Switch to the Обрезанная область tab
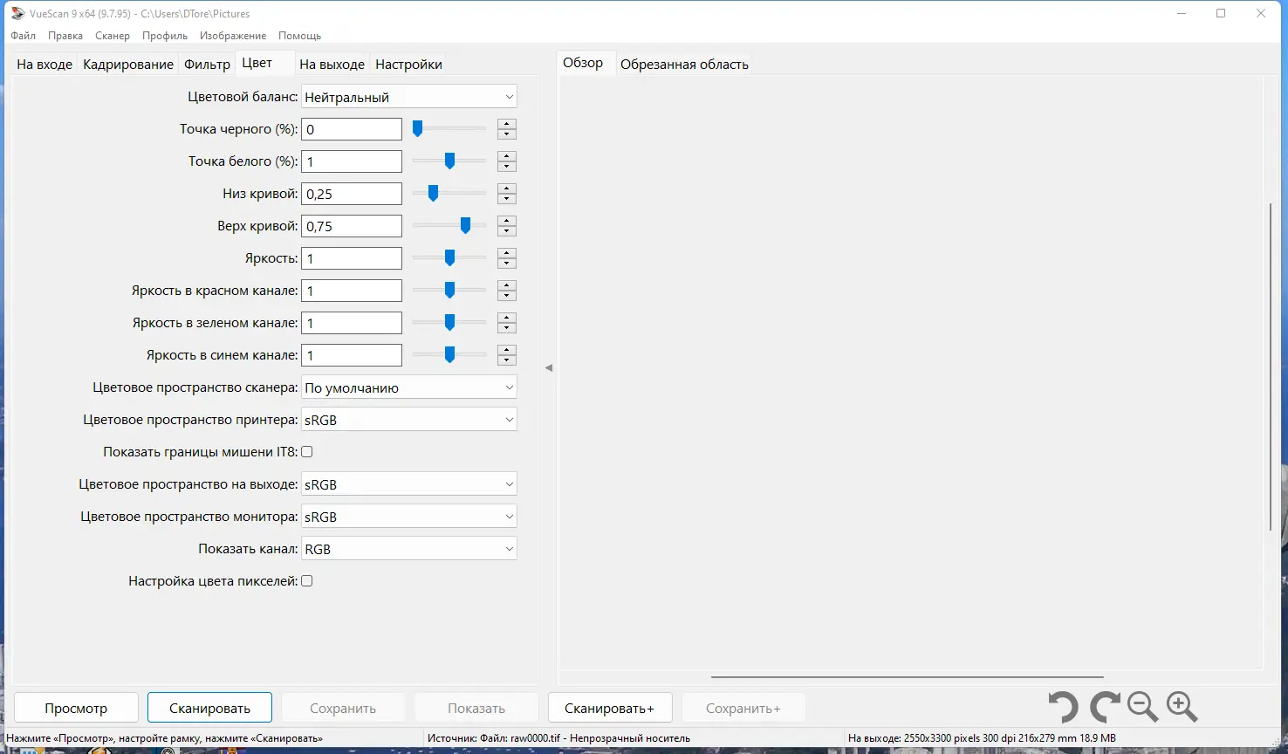 (684, 65)
